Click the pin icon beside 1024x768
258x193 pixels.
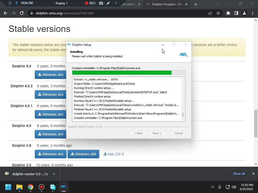pyautogui.click(x=16, y=3)
